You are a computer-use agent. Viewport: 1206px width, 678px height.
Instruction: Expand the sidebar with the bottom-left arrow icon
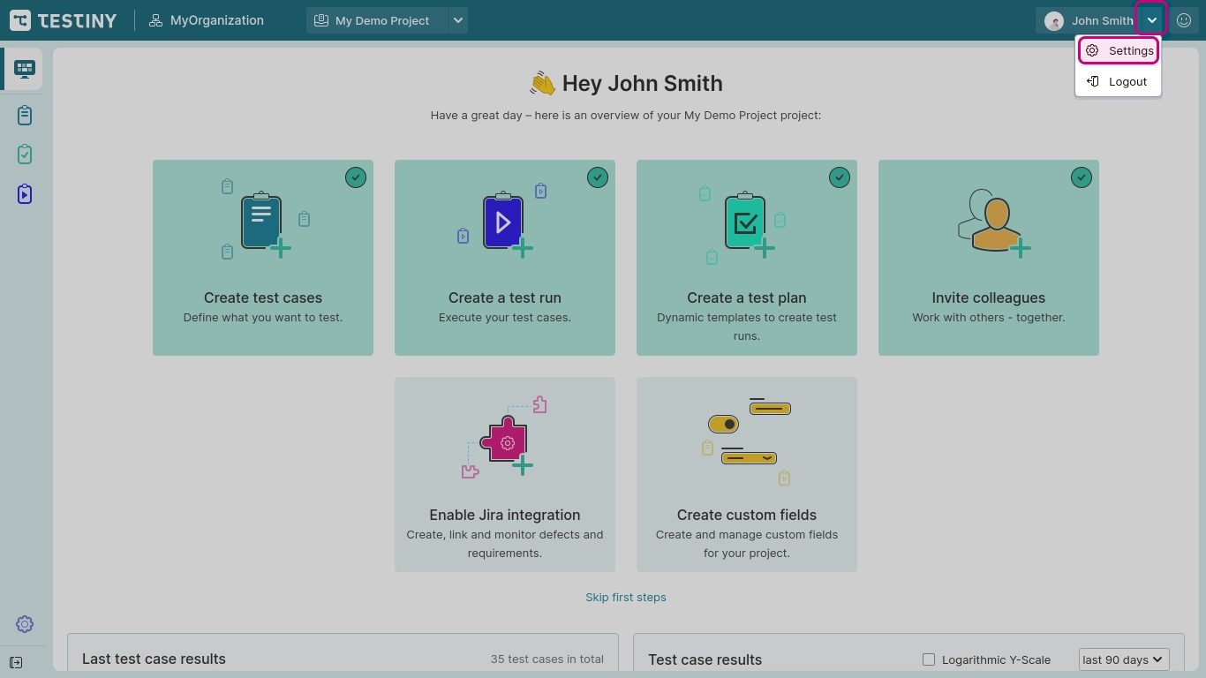coord(16,662)
